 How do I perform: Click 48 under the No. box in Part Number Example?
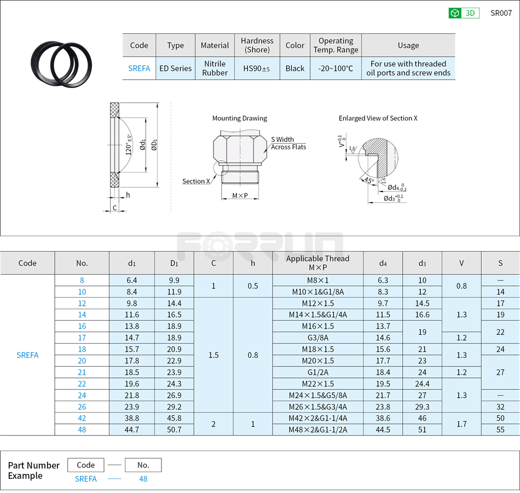pos(143,479)
